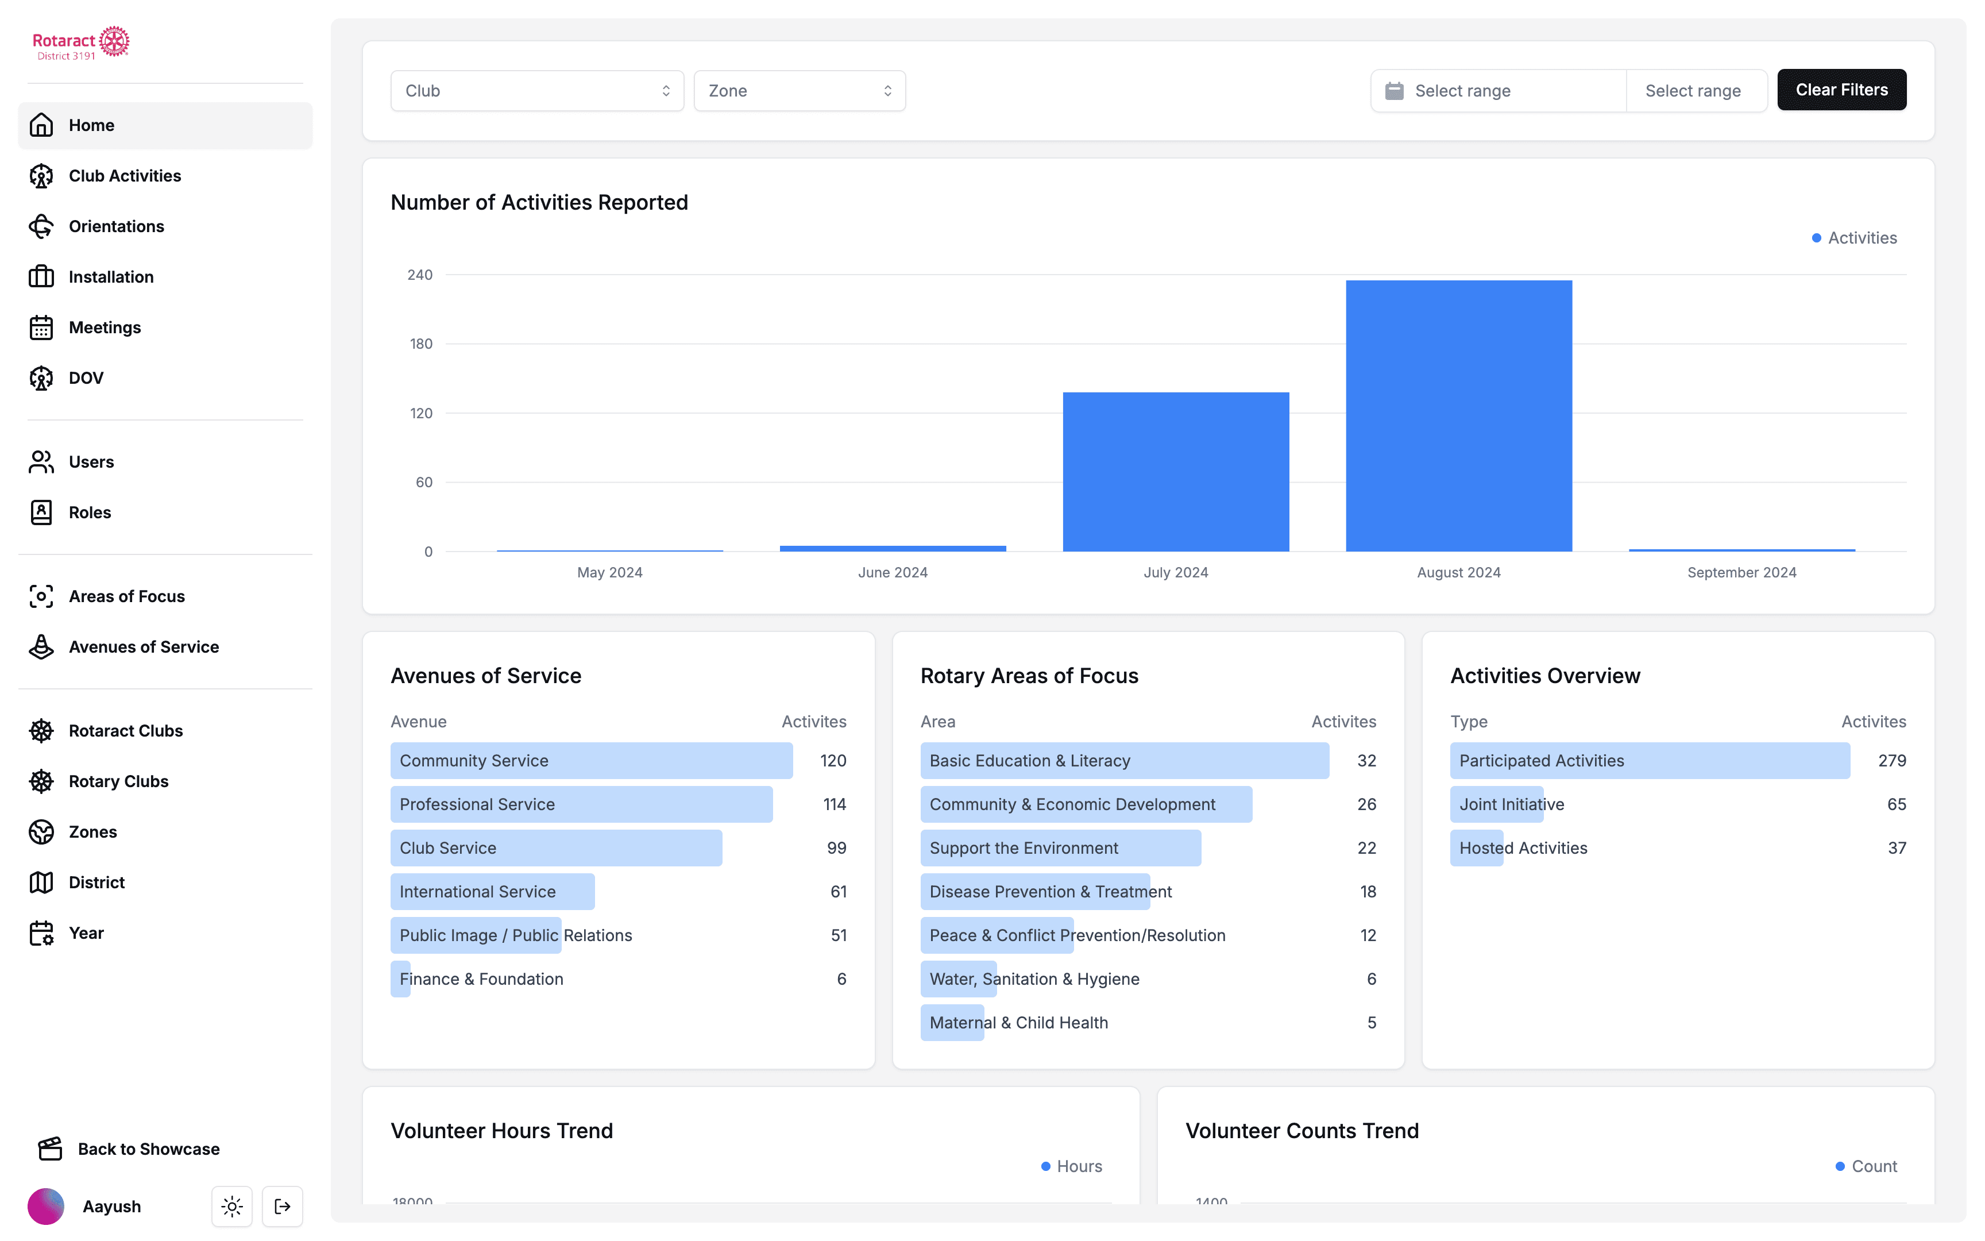The width and height of the screenshot is (1985, 1241).
Task: Toggle the Hours legend in Volunteer Hours Trend
Action: (1071, 1166)
